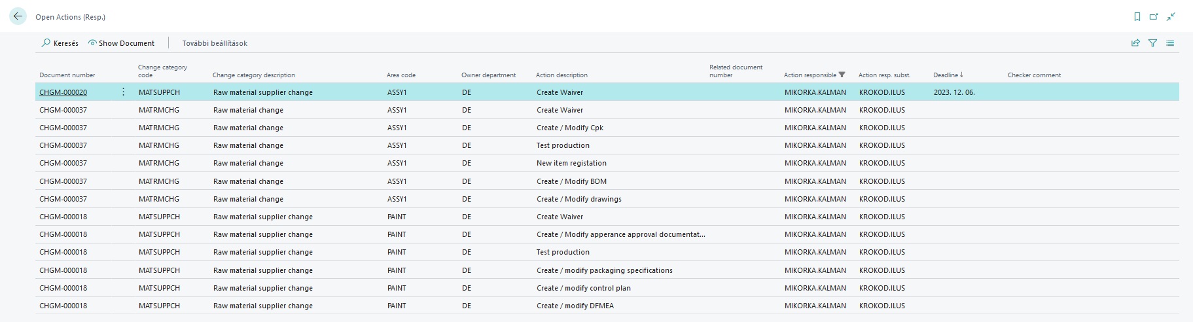Click the Checker comment column header
1193x322 pixels.
[x=1034, y=75]
